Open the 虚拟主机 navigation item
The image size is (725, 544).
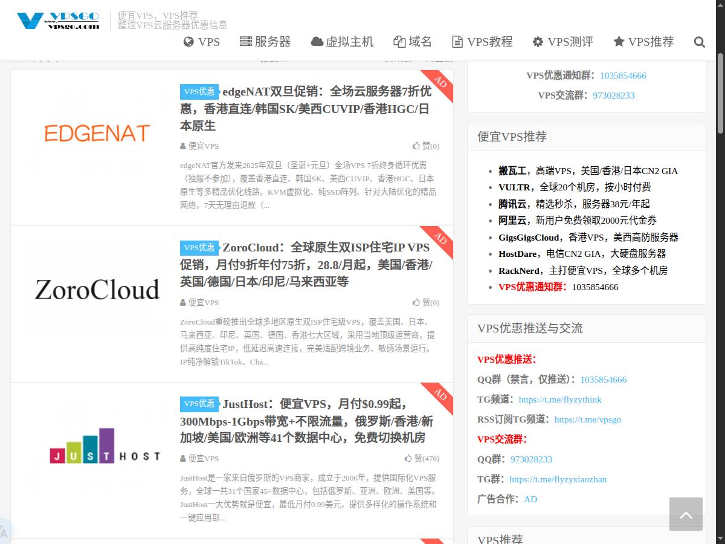click(342, 42)
